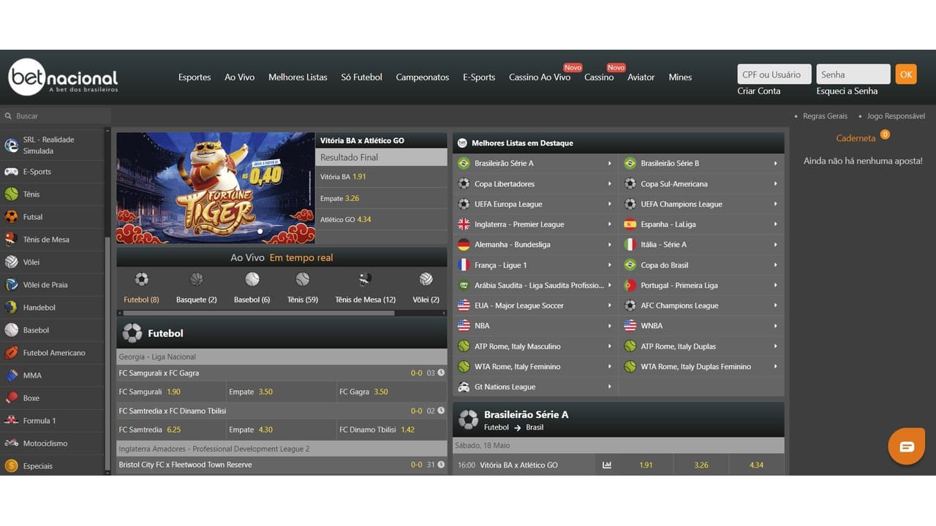Open the Mines menu item
This screenshot has width=936, height=526.
680,77
